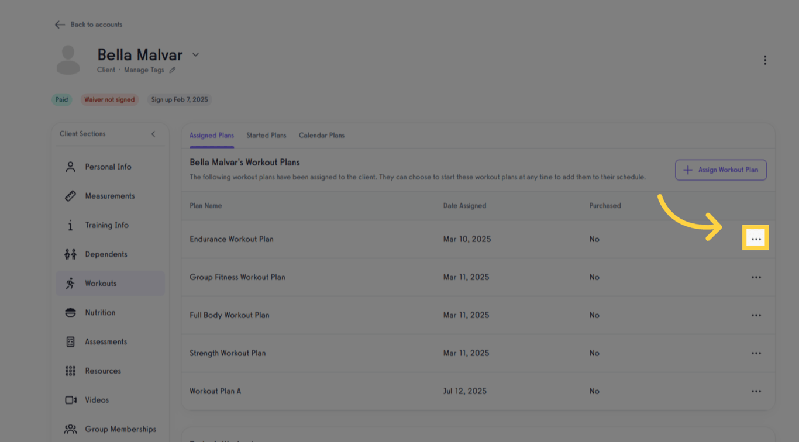Switch to the Calendar Plans tab
799x442 pixels.
(321, 136)
